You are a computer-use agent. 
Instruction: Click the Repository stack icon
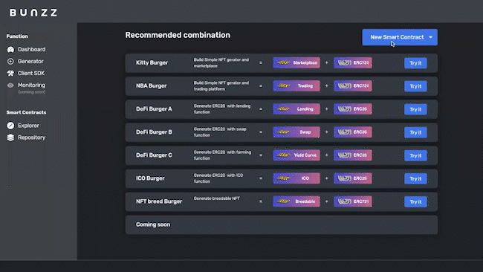tap(10, 137)
